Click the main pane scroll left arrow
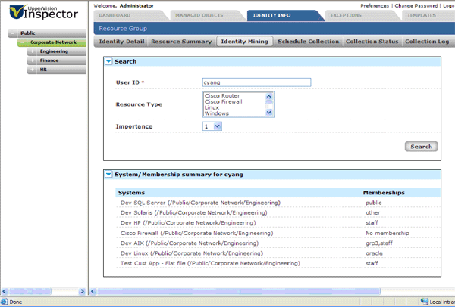This screenshot has height=307, width=455. (93, 291)
